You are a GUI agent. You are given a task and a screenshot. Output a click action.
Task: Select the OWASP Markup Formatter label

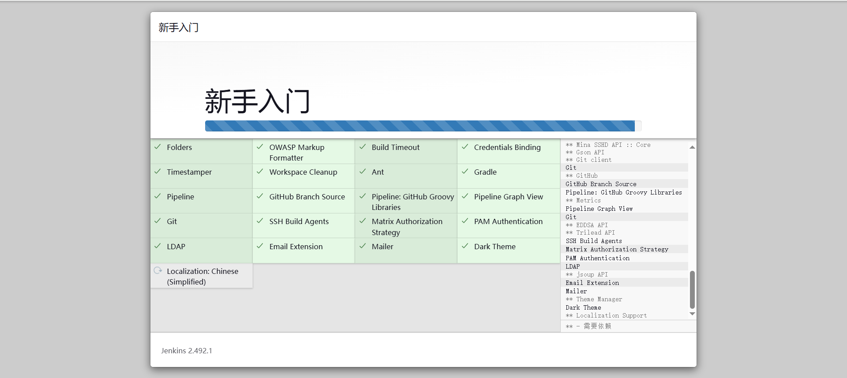coord(297,153)
